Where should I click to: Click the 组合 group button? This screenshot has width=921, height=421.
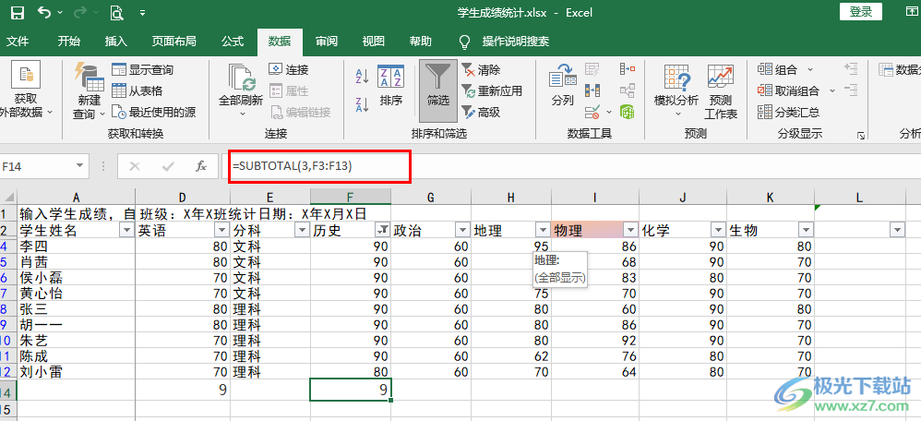(x=778, y=70)
